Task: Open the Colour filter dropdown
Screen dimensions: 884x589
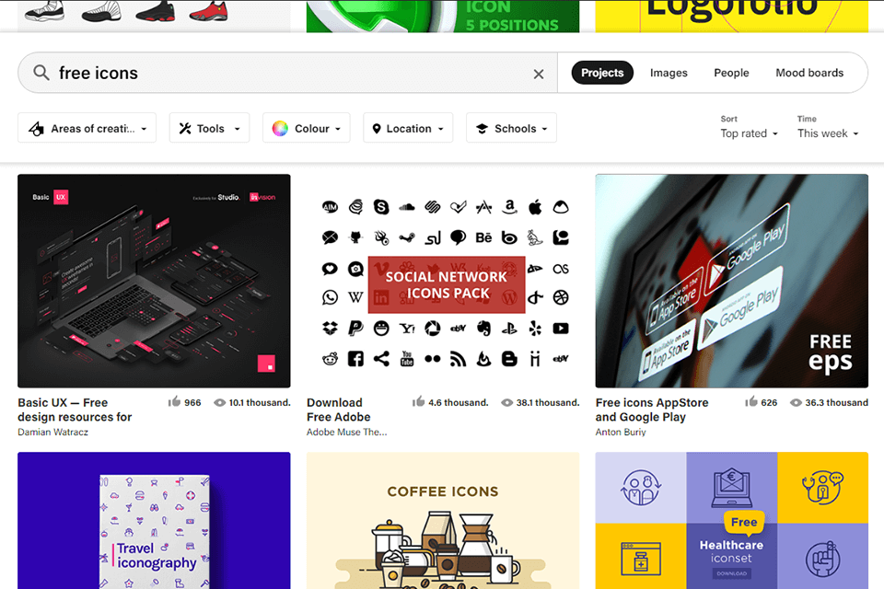Action: click(x=306, y=128)
